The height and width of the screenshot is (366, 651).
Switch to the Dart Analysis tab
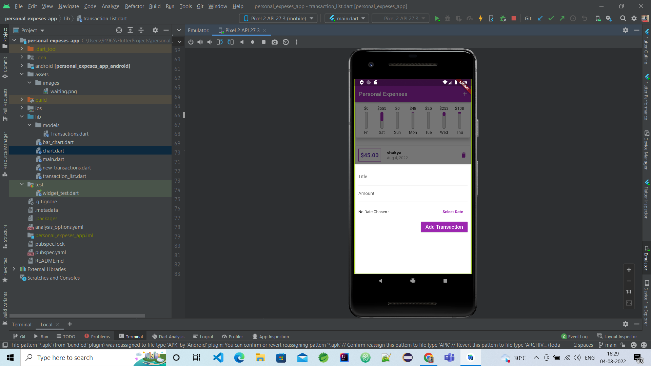tap(168, 337)
